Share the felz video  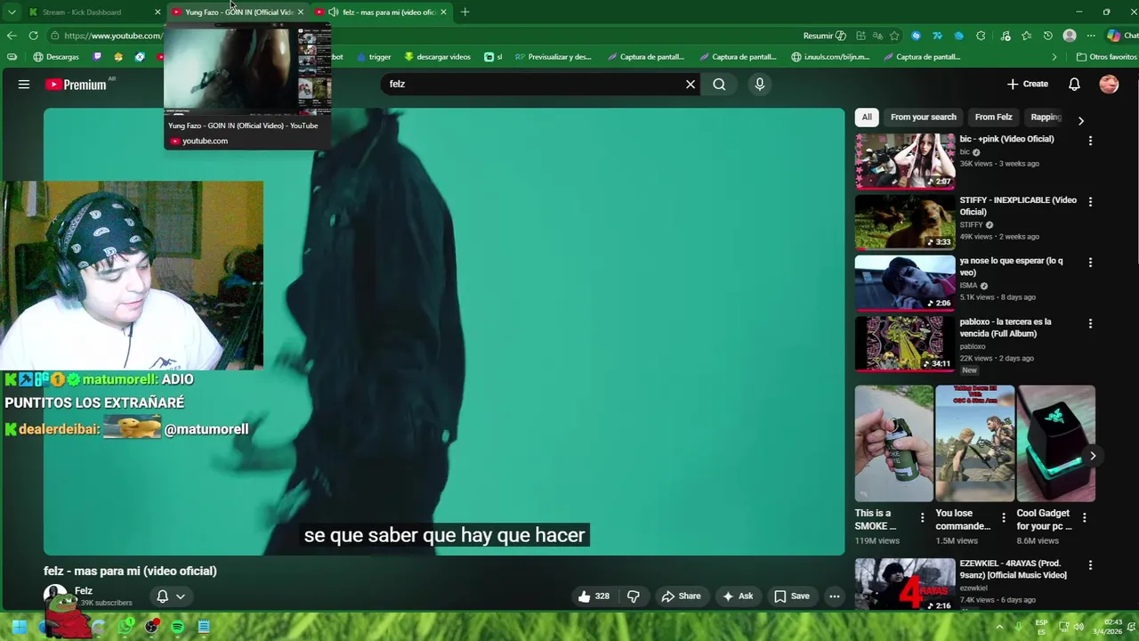pos(681,596)
